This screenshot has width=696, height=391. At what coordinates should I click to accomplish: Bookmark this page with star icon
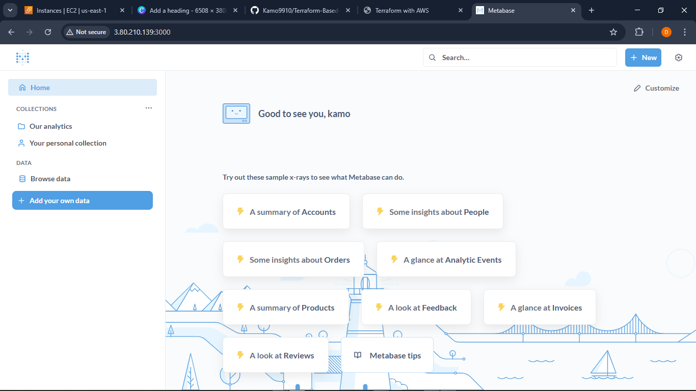613,32
